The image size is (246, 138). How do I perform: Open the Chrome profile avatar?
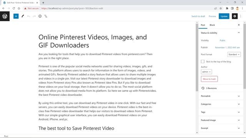(x=237, y=8)
